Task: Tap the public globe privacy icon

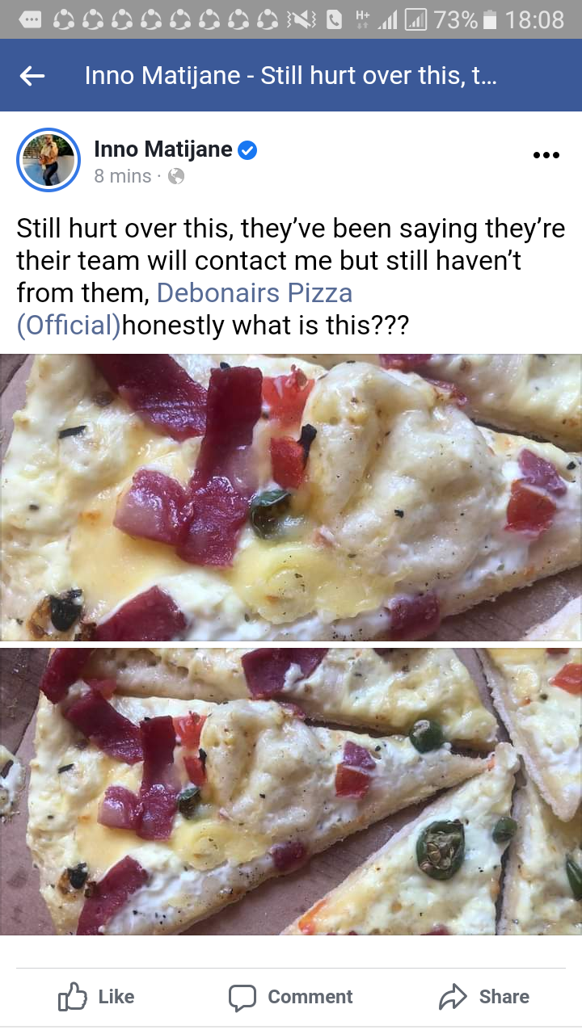Action: (x=175, y=176)
